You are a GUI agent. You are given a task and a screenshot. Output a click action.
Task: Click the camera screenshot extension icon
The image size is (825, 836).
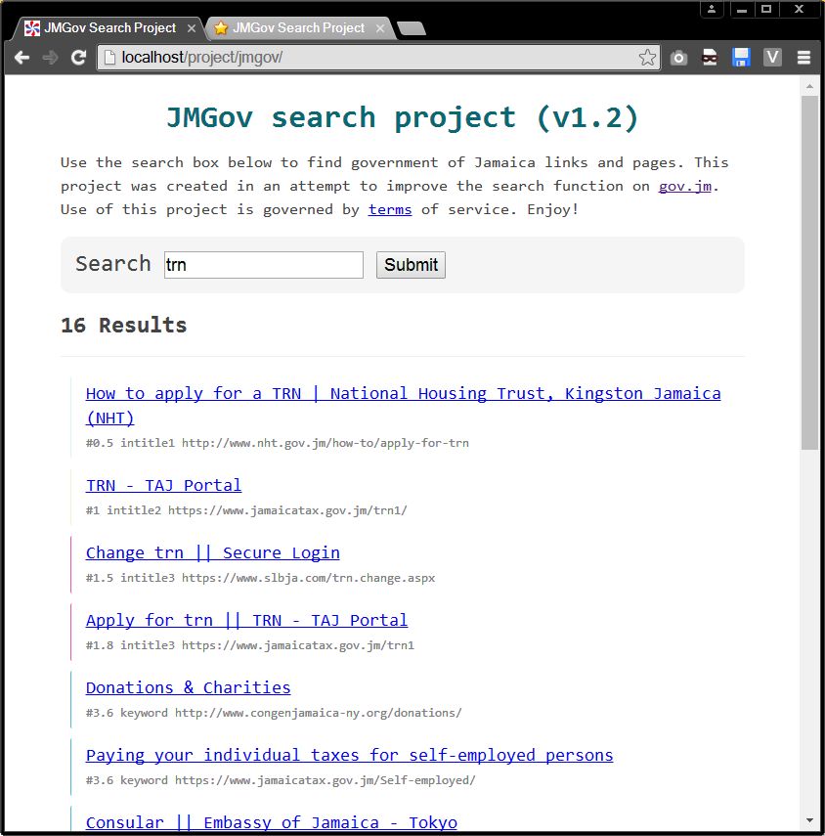pos(678,58)
